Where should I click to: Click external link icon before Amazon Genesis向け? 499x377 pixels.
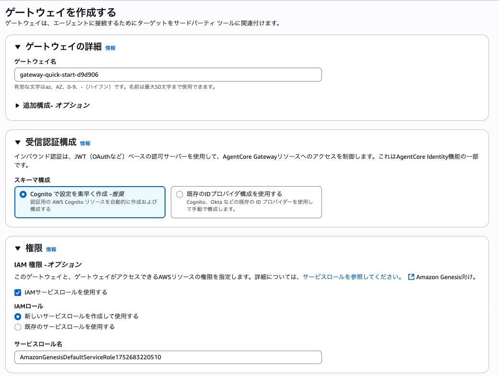point(411,277)
